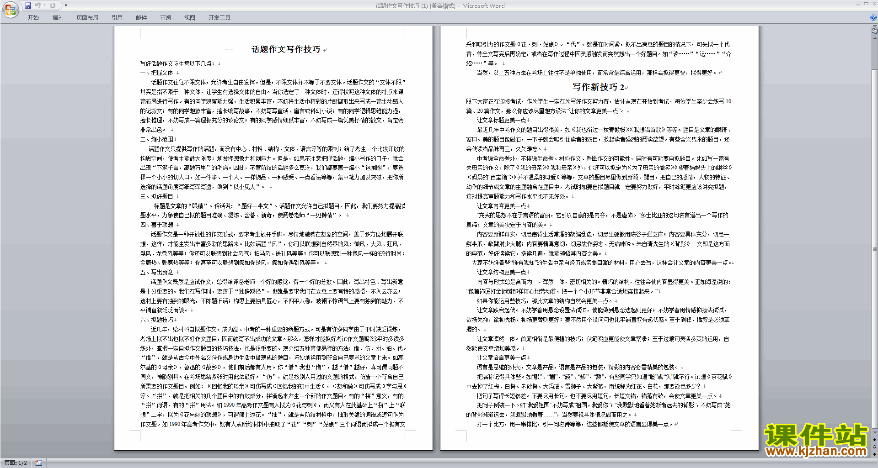Open the 开发工具 ribbon tab

click(x=219, y=18)
